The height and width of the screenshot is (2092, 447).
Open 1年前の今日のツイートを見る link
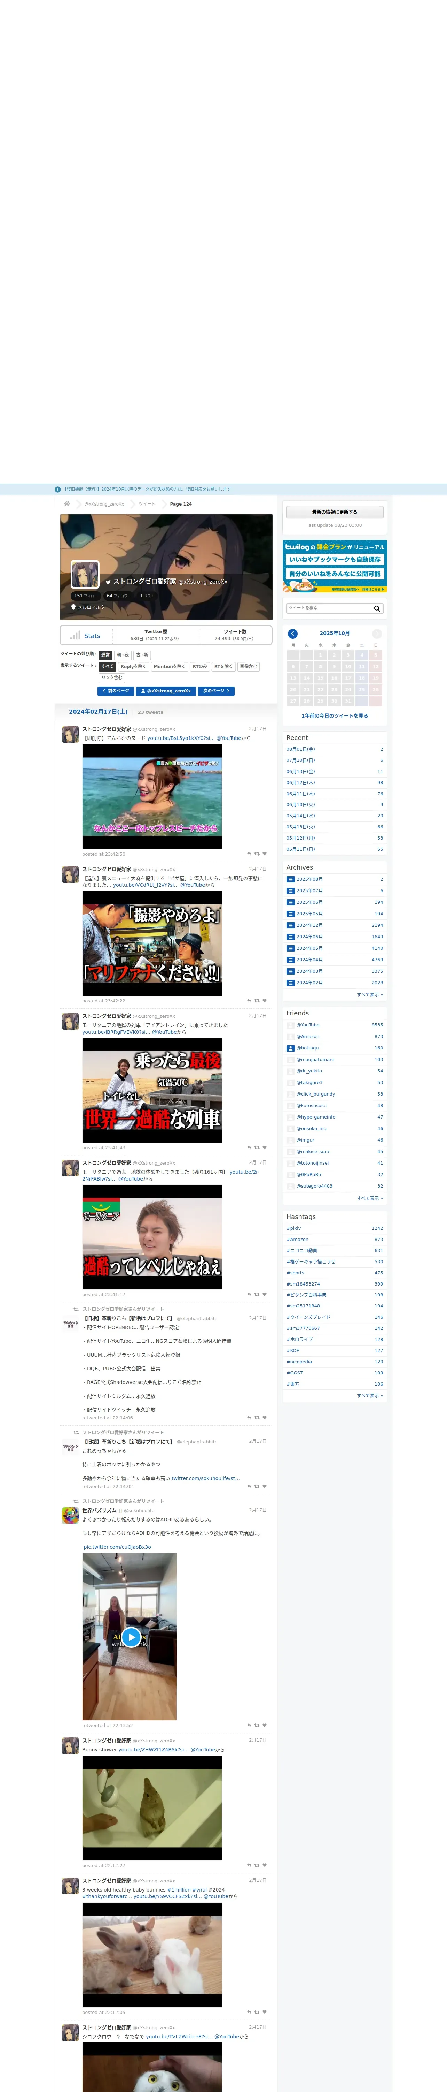334,715
